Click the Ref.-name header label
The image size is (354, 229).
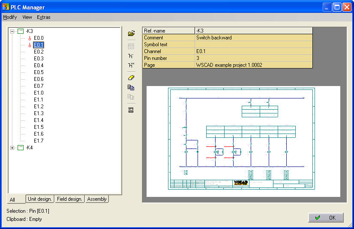tap(169, 31)
